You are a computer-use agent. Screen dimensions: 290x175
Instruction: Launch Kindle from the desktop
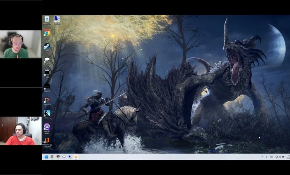47,113
